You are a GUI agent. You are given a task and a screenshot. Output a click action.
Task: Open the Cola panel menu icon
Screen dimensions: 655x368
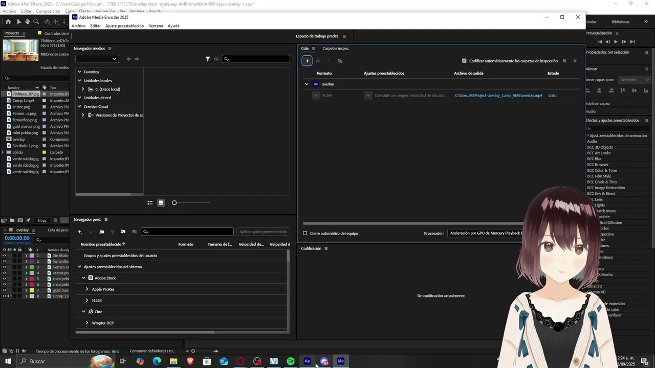[x=313, y=49]
